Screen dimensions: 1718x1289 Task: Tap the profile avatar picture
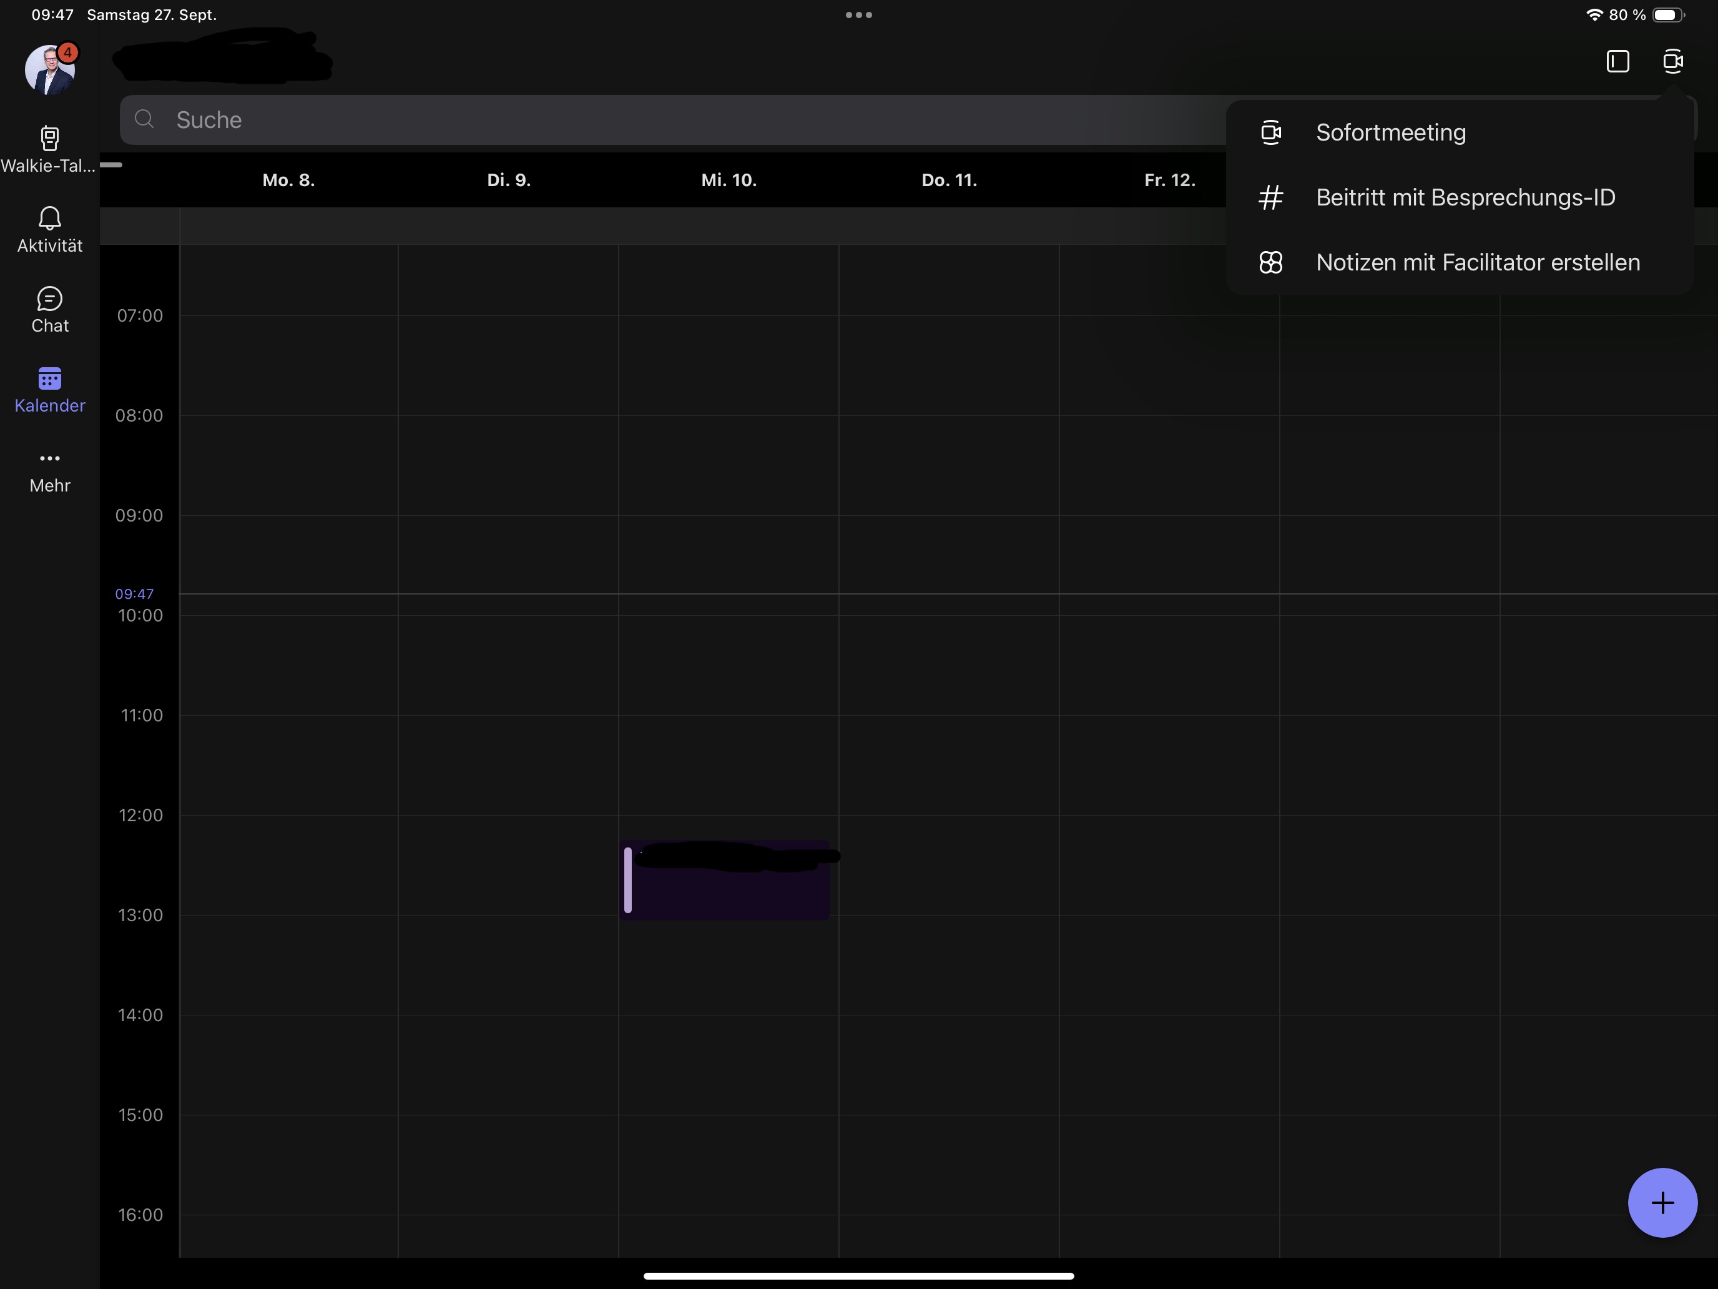coord(50,70)
